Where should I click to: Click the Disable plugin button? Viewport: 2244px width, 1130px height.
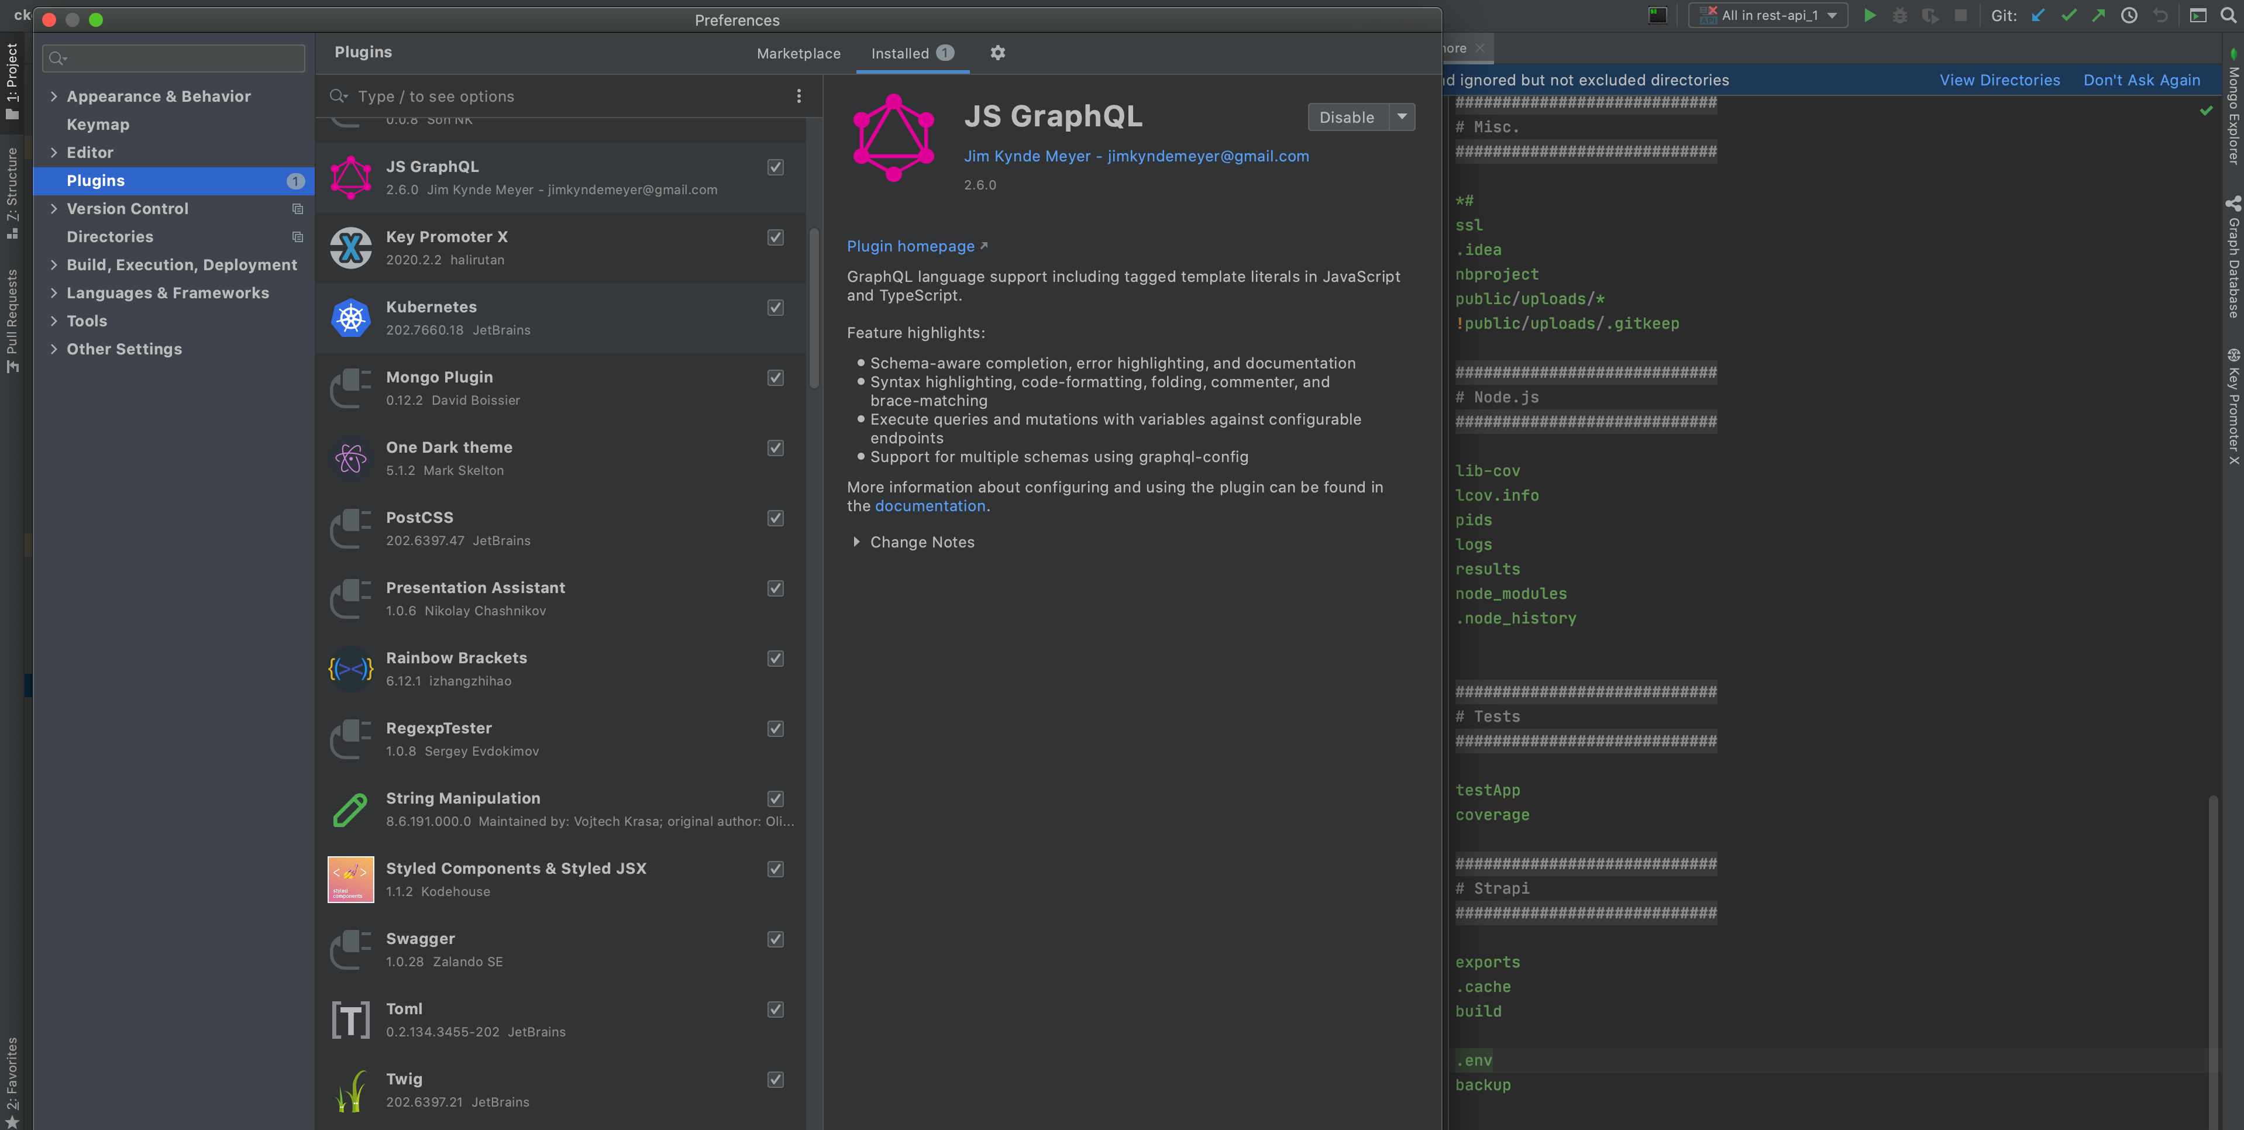click(1347, 118)
